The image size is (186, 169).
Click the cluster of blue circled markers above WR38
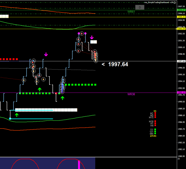click(62, 85)
